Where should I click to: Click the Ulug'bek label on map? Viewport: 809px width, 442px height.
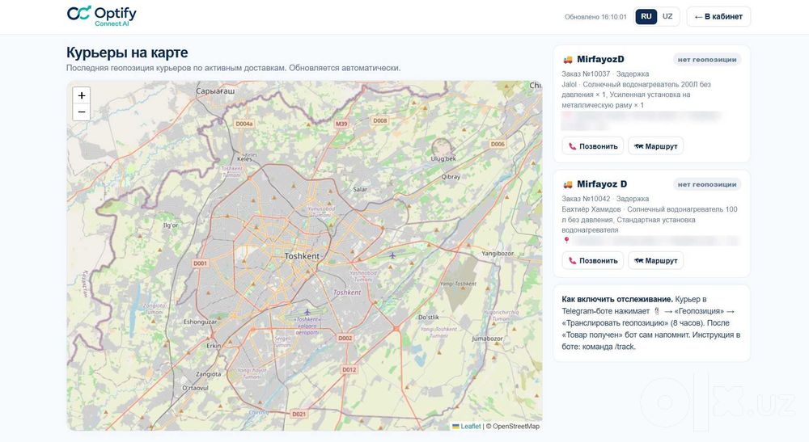tap(443, 158)
